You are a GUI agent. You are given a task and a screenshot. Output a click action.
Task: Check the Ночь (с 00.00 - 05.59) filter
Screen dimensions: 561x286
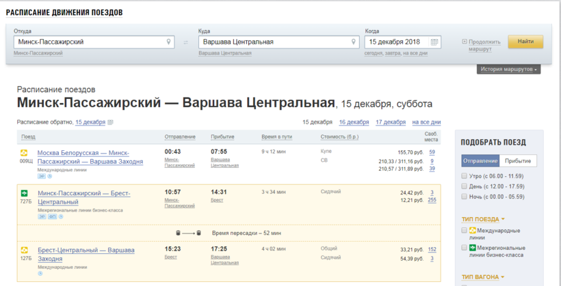(x=465, y=197)
